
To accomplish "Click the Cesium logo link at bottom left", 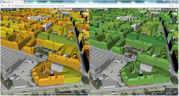I will (6, 93).
